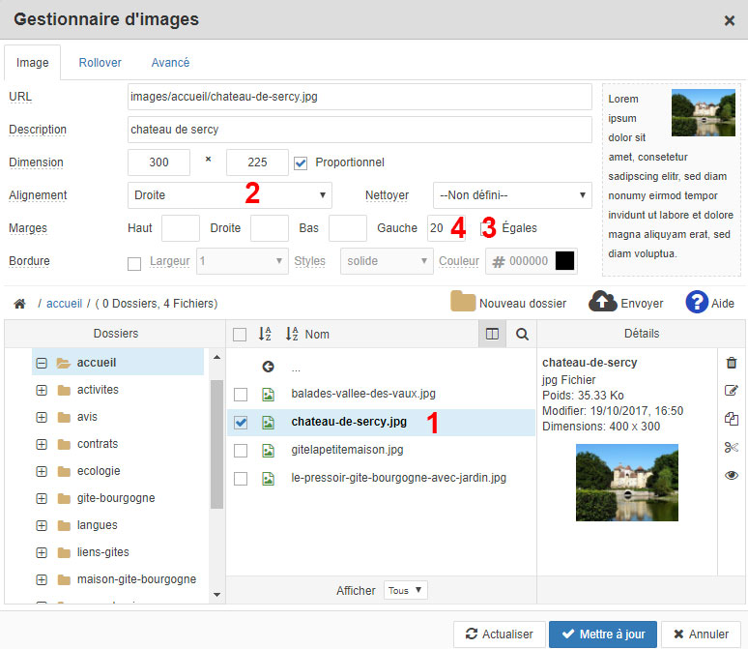Delete file with the trash icon
Viewport: 748px width, 649px height.
(732, 363)
